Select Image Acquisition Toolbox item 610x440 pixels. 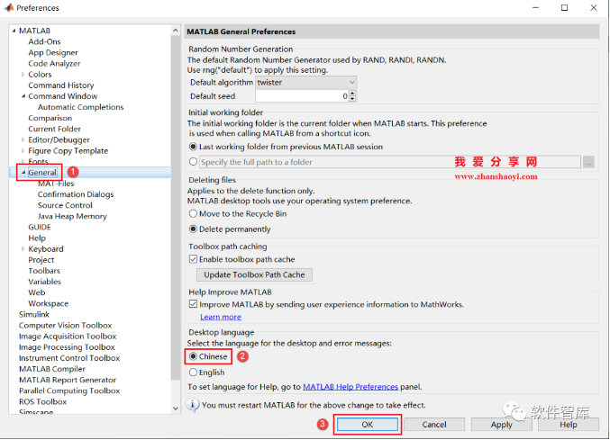[x=68, y=336]
